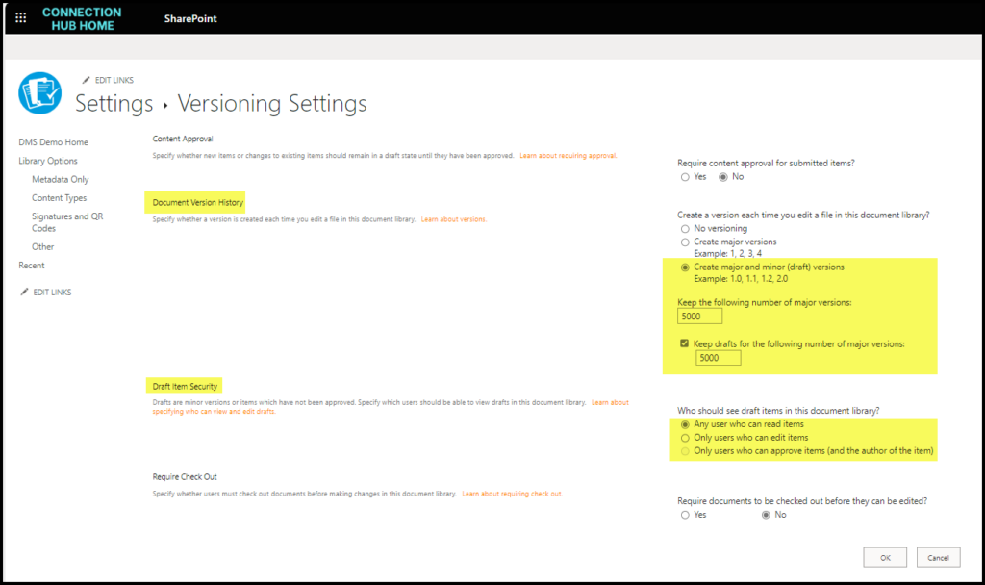Click the top EDIT LINKS pencil icon
Image resolution: width=985 pixels, height=585 pixels.
[x=86, y=80]
